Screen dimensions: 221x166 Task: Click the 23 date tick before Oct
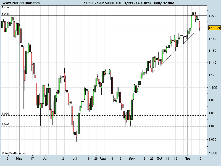tap(152, 158)
